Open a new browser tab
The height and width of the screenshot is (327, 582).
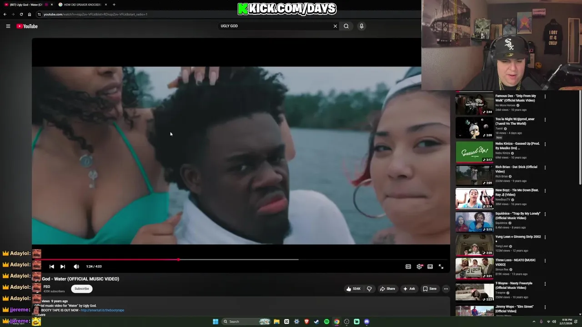114,5
